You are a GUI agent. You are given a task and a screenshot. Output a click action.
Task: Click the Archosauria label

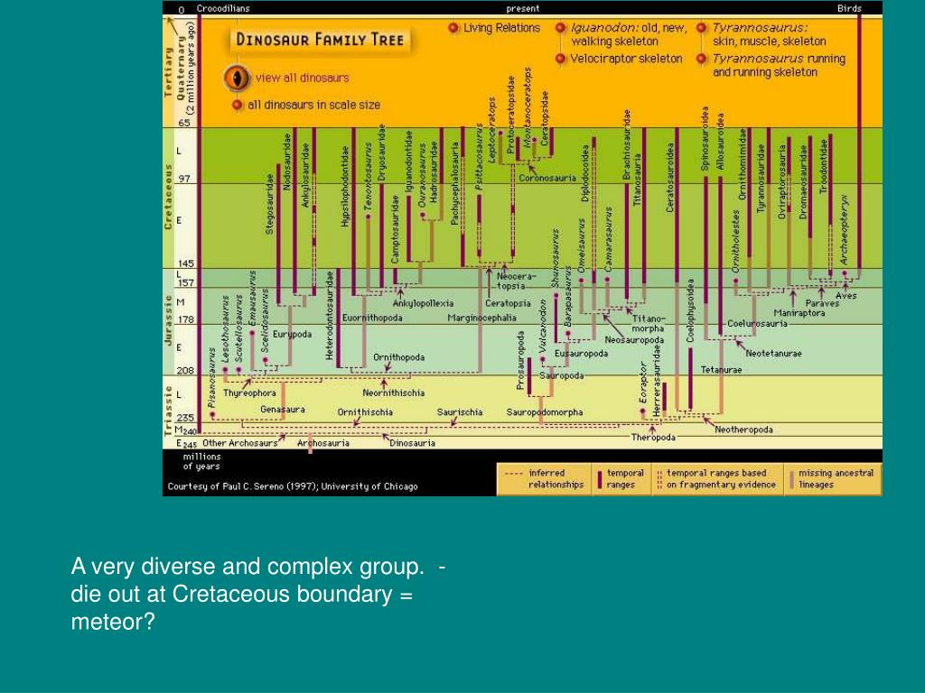click(323, 443)
